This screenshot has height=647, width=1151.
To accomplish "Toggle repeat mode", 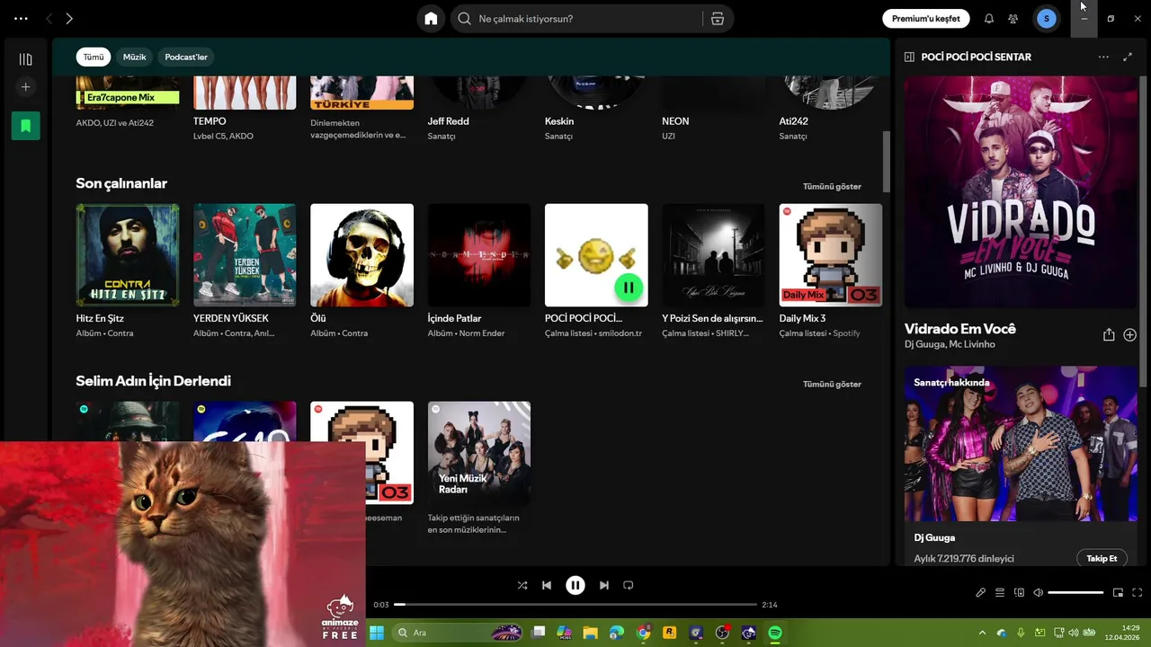I will 629,585.
